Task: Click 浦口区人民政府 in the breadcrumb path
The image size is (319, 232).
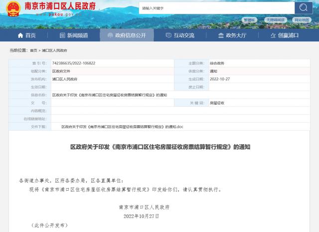Action: tap(54, 50)
